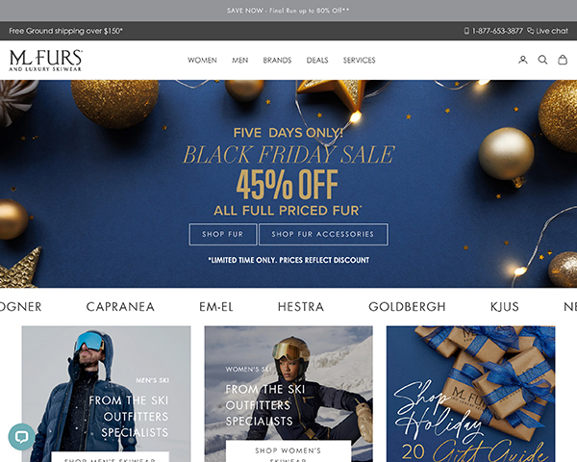
Task: Select the Goldbergh brand
Action: click(x=407, y=306)
